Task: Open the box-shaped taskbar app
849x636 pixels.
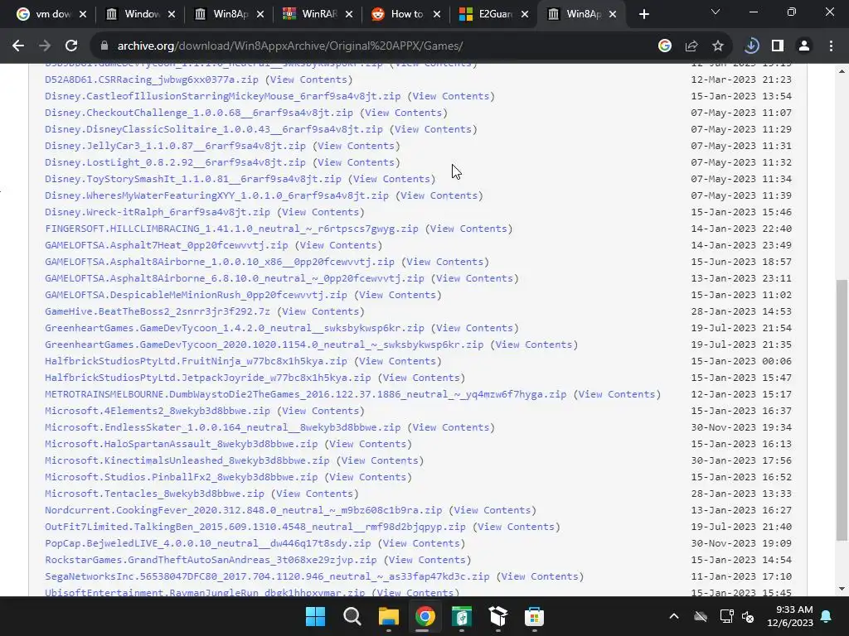Action: pos(497,616)
